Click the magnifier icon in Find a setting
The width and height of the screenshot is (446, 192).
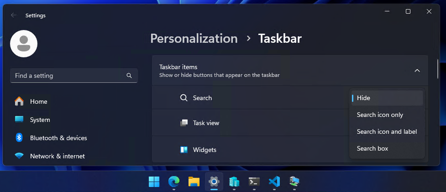pos(129,76)
